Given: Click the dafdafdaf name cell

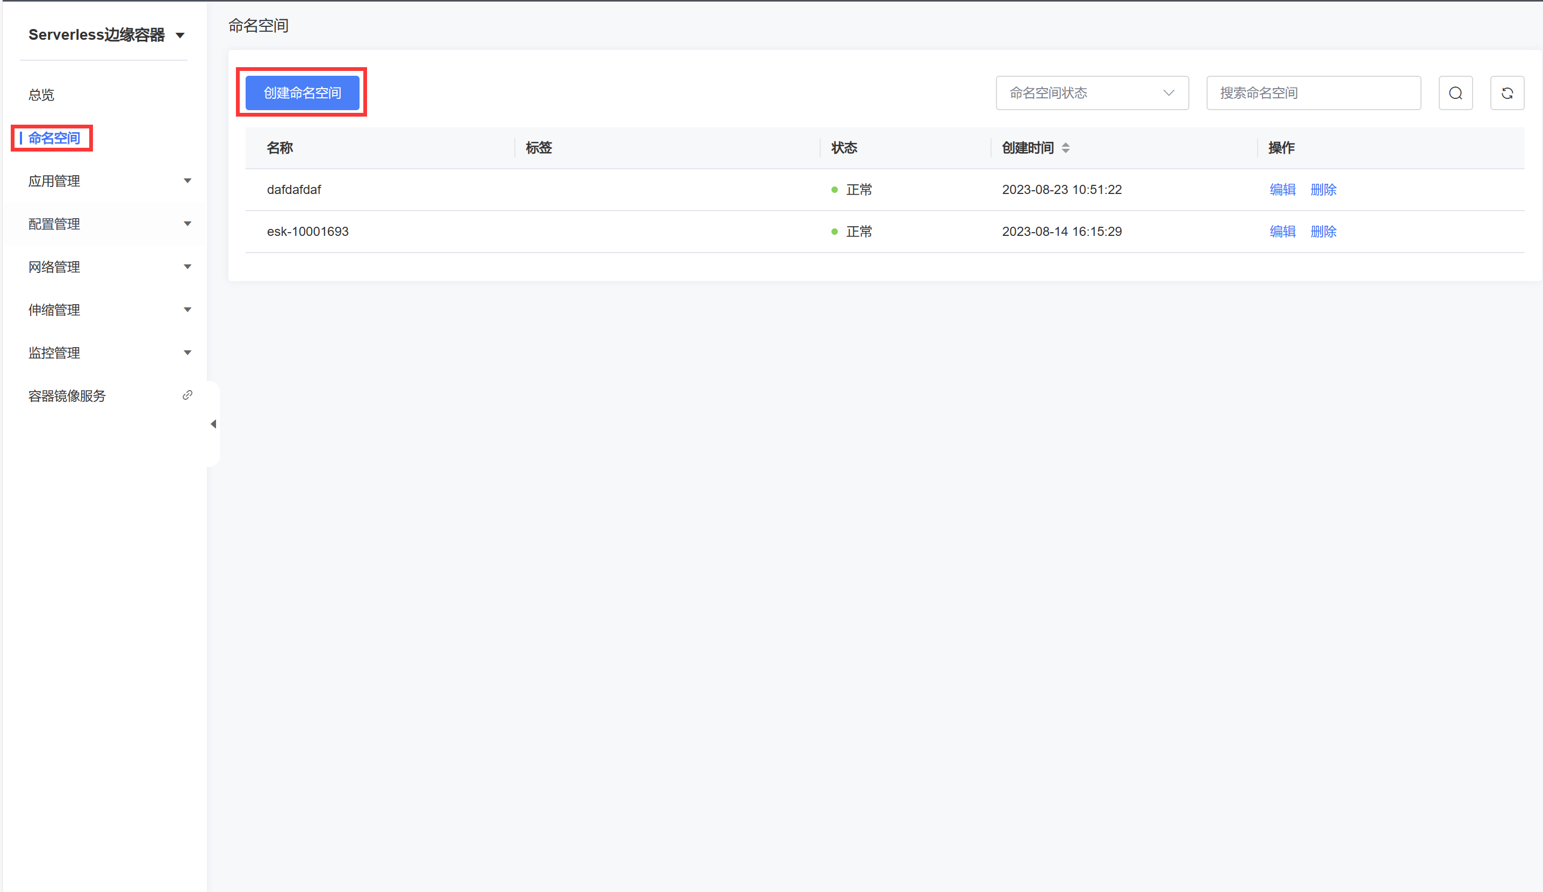Looking at the screenshot, I should pyautogui.click(x=294, y=189).
